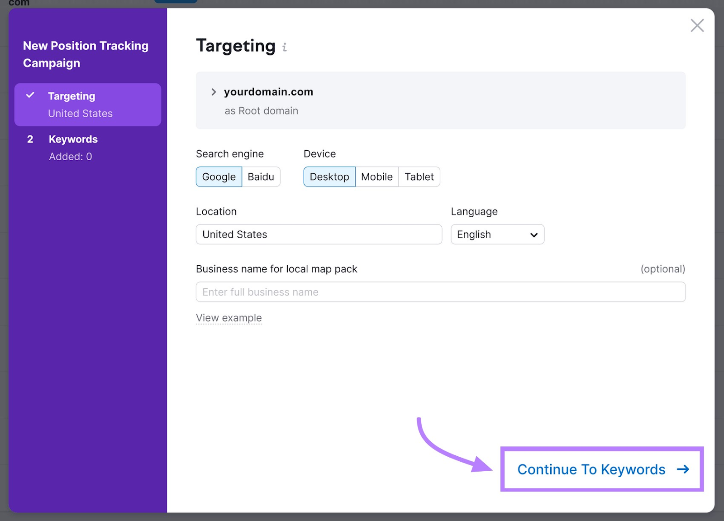Viewport: 724px width, 521px height.
Task: Select Desktop as the device
Action: [x=329, y=177]
